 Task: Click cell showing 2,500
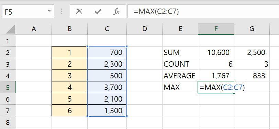[252, 52]
